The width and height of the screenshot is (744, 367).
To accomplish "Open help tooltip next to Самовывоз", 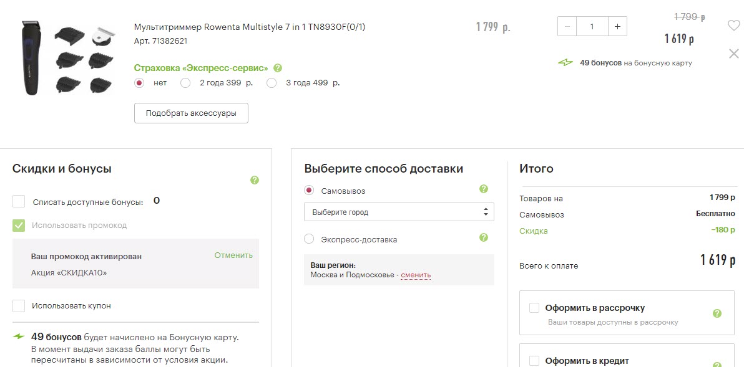I will tap(482, 189).
